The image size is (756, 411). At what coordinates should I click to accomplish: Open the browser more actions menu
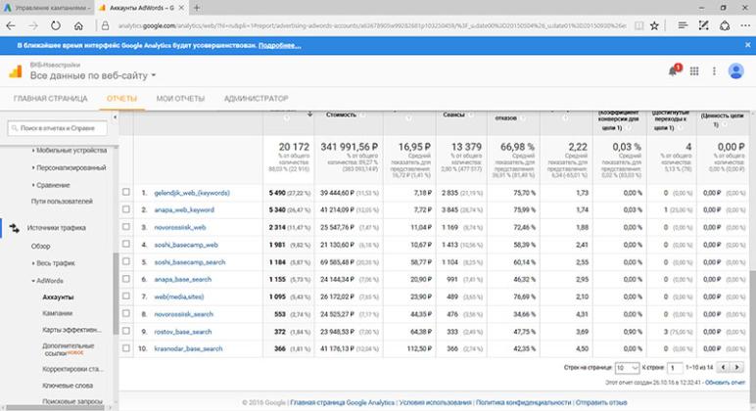point(745,26)
